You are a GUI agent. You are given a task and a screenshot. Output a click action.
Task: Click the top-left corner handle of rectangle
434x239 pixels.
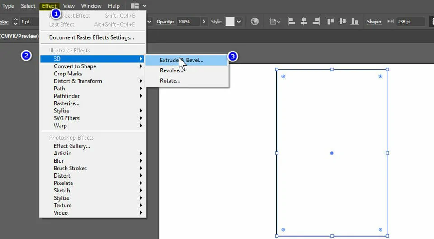(277, 70)
